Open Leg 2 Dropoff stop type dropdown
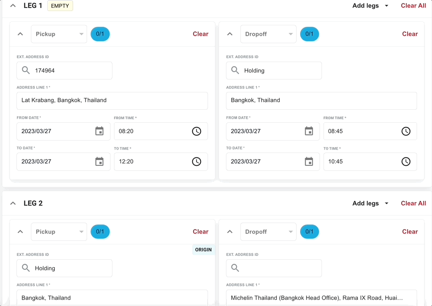 pyautogui.click(x=268, y=232)
